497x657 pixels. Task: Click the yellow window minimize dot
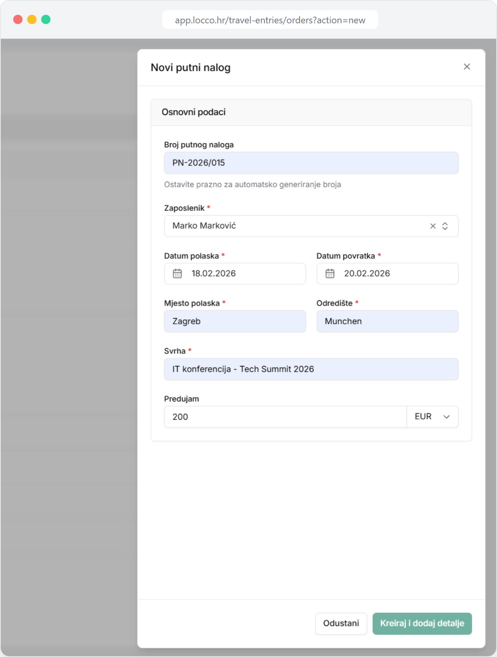(32, 19)
